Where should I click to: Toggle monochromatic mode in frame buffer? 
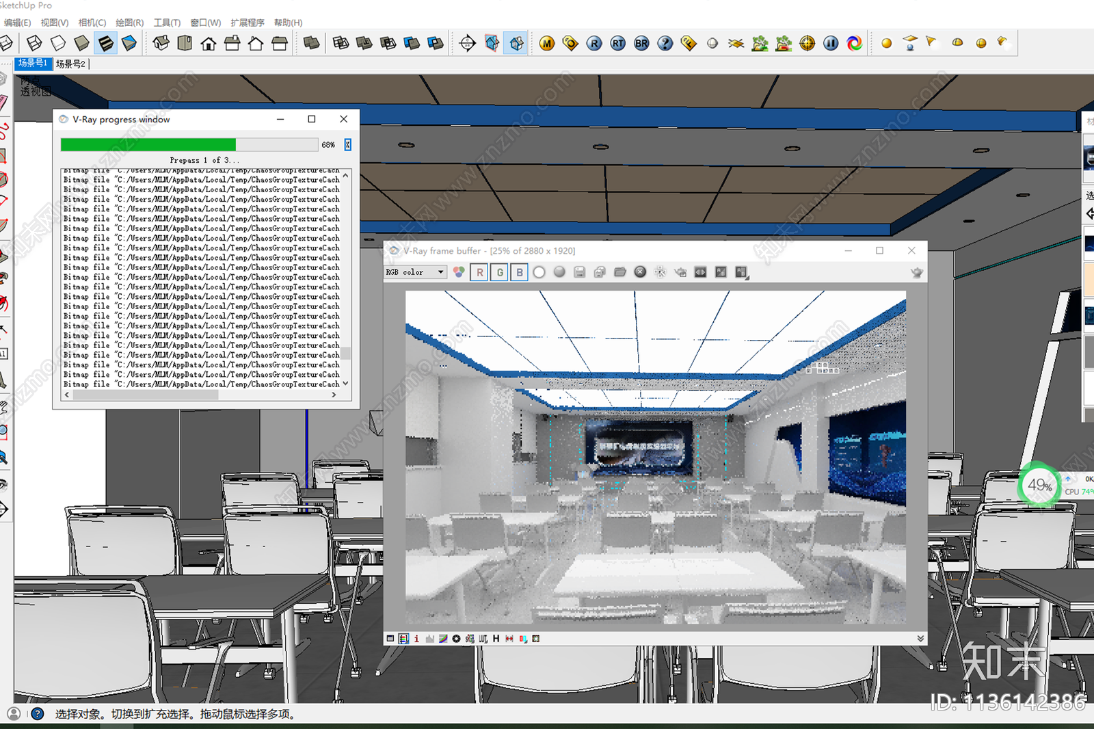tap(559, 272)
